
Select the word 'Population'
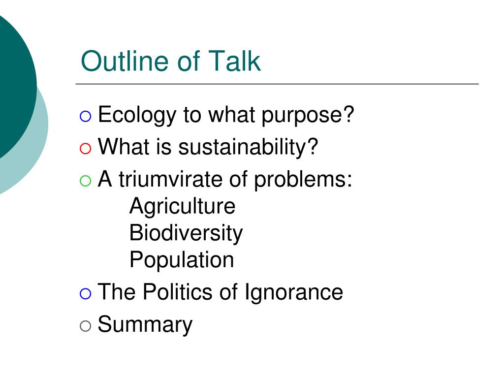click(x=182, y=260)
